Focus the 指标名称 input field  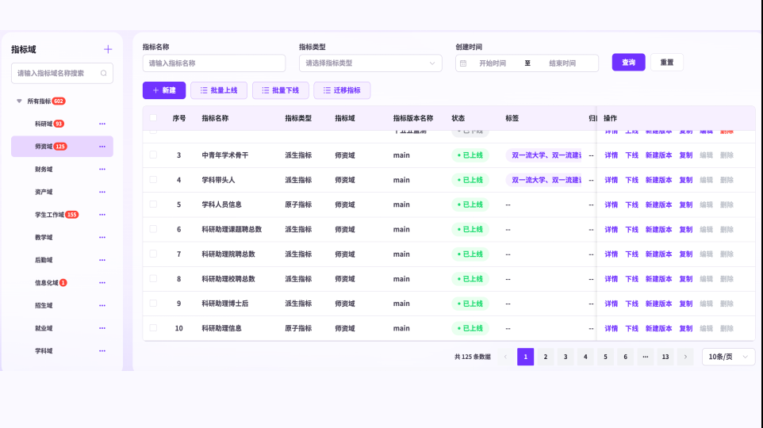[x=214, y=63]
